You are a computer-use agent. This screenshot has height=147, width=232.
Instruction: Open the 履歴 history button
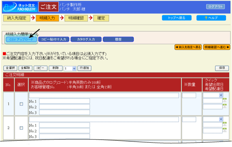pyautogui.click(x=118, y=39)
